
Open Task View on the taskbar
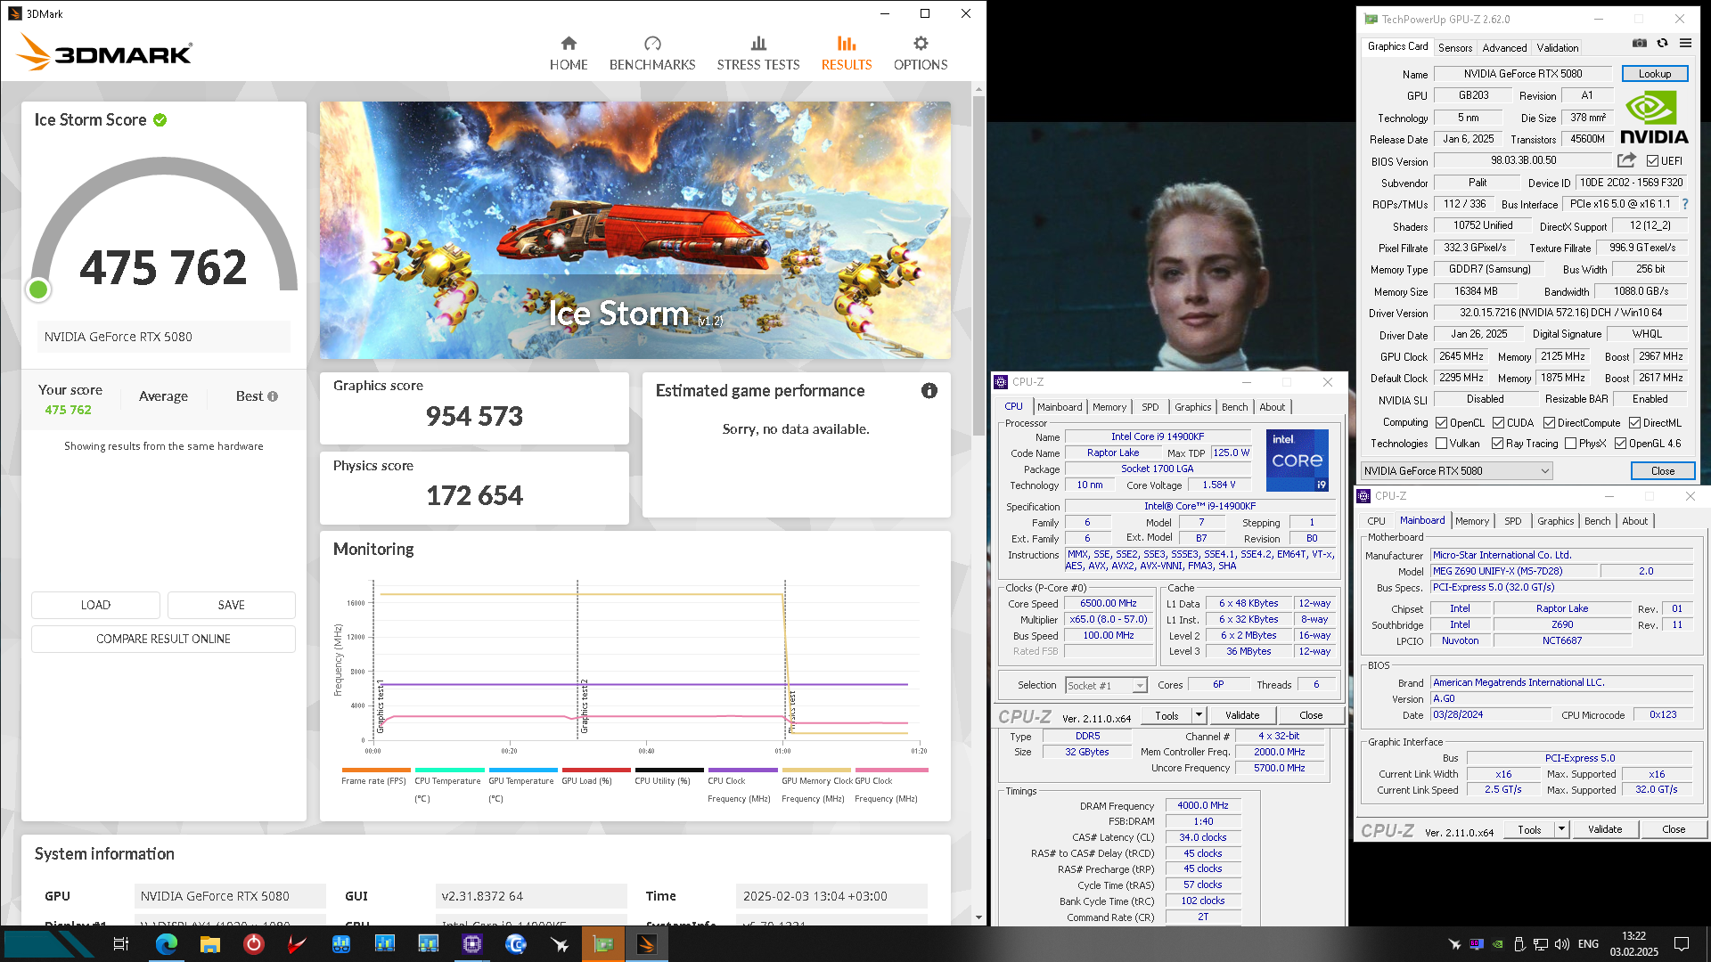(121, 944)
